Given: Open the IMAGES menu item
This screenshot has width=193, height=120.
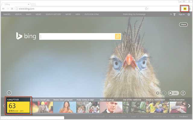Looking at the screenshot, I should coord(7,14).
